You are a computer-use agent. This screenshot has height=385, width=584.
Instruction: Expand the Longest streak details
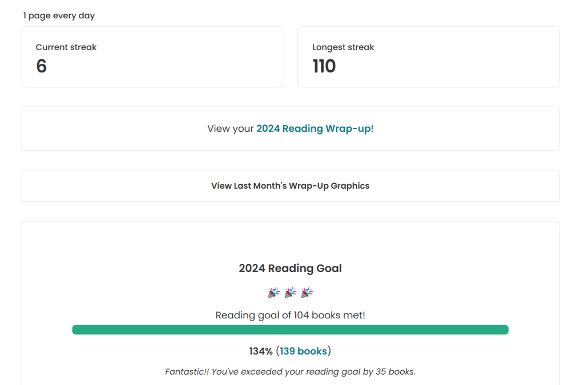[x=428, y=56]
